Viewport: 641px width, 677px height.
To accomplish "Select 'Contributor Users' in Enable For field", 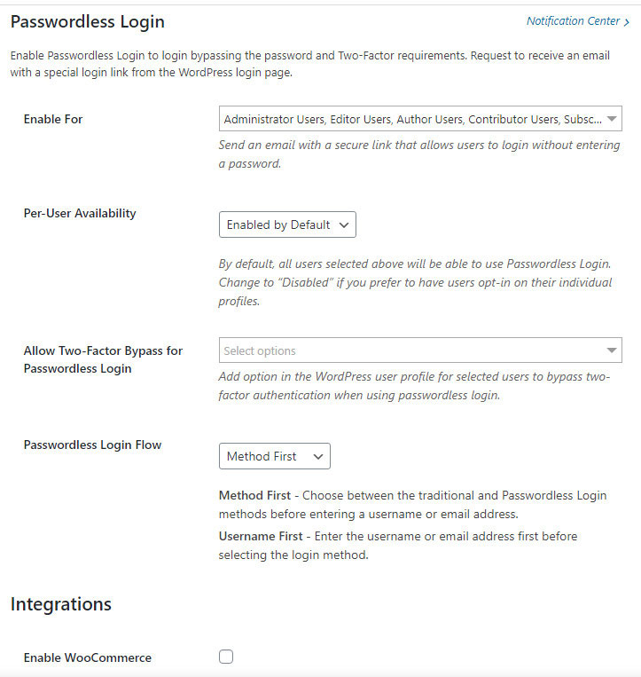I will 512,119.
